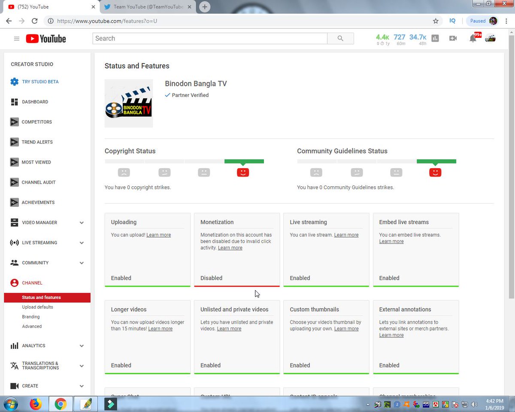This screenshot has height=412, width=515.
Task: Click the Competitors vidIQ icon
Action: [14, 122]
